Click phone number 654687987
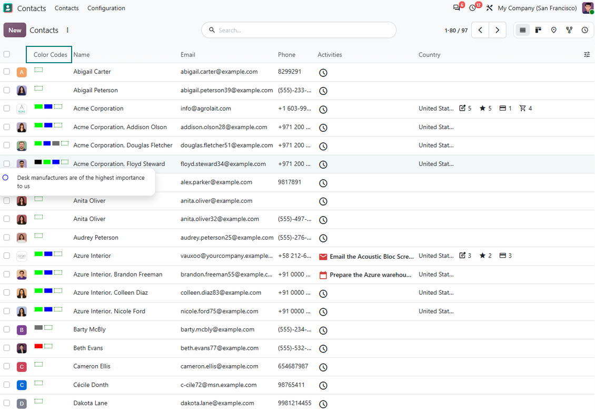Image resolution: width=595 pixels, height=410 pixels. (x=293, y=366)
